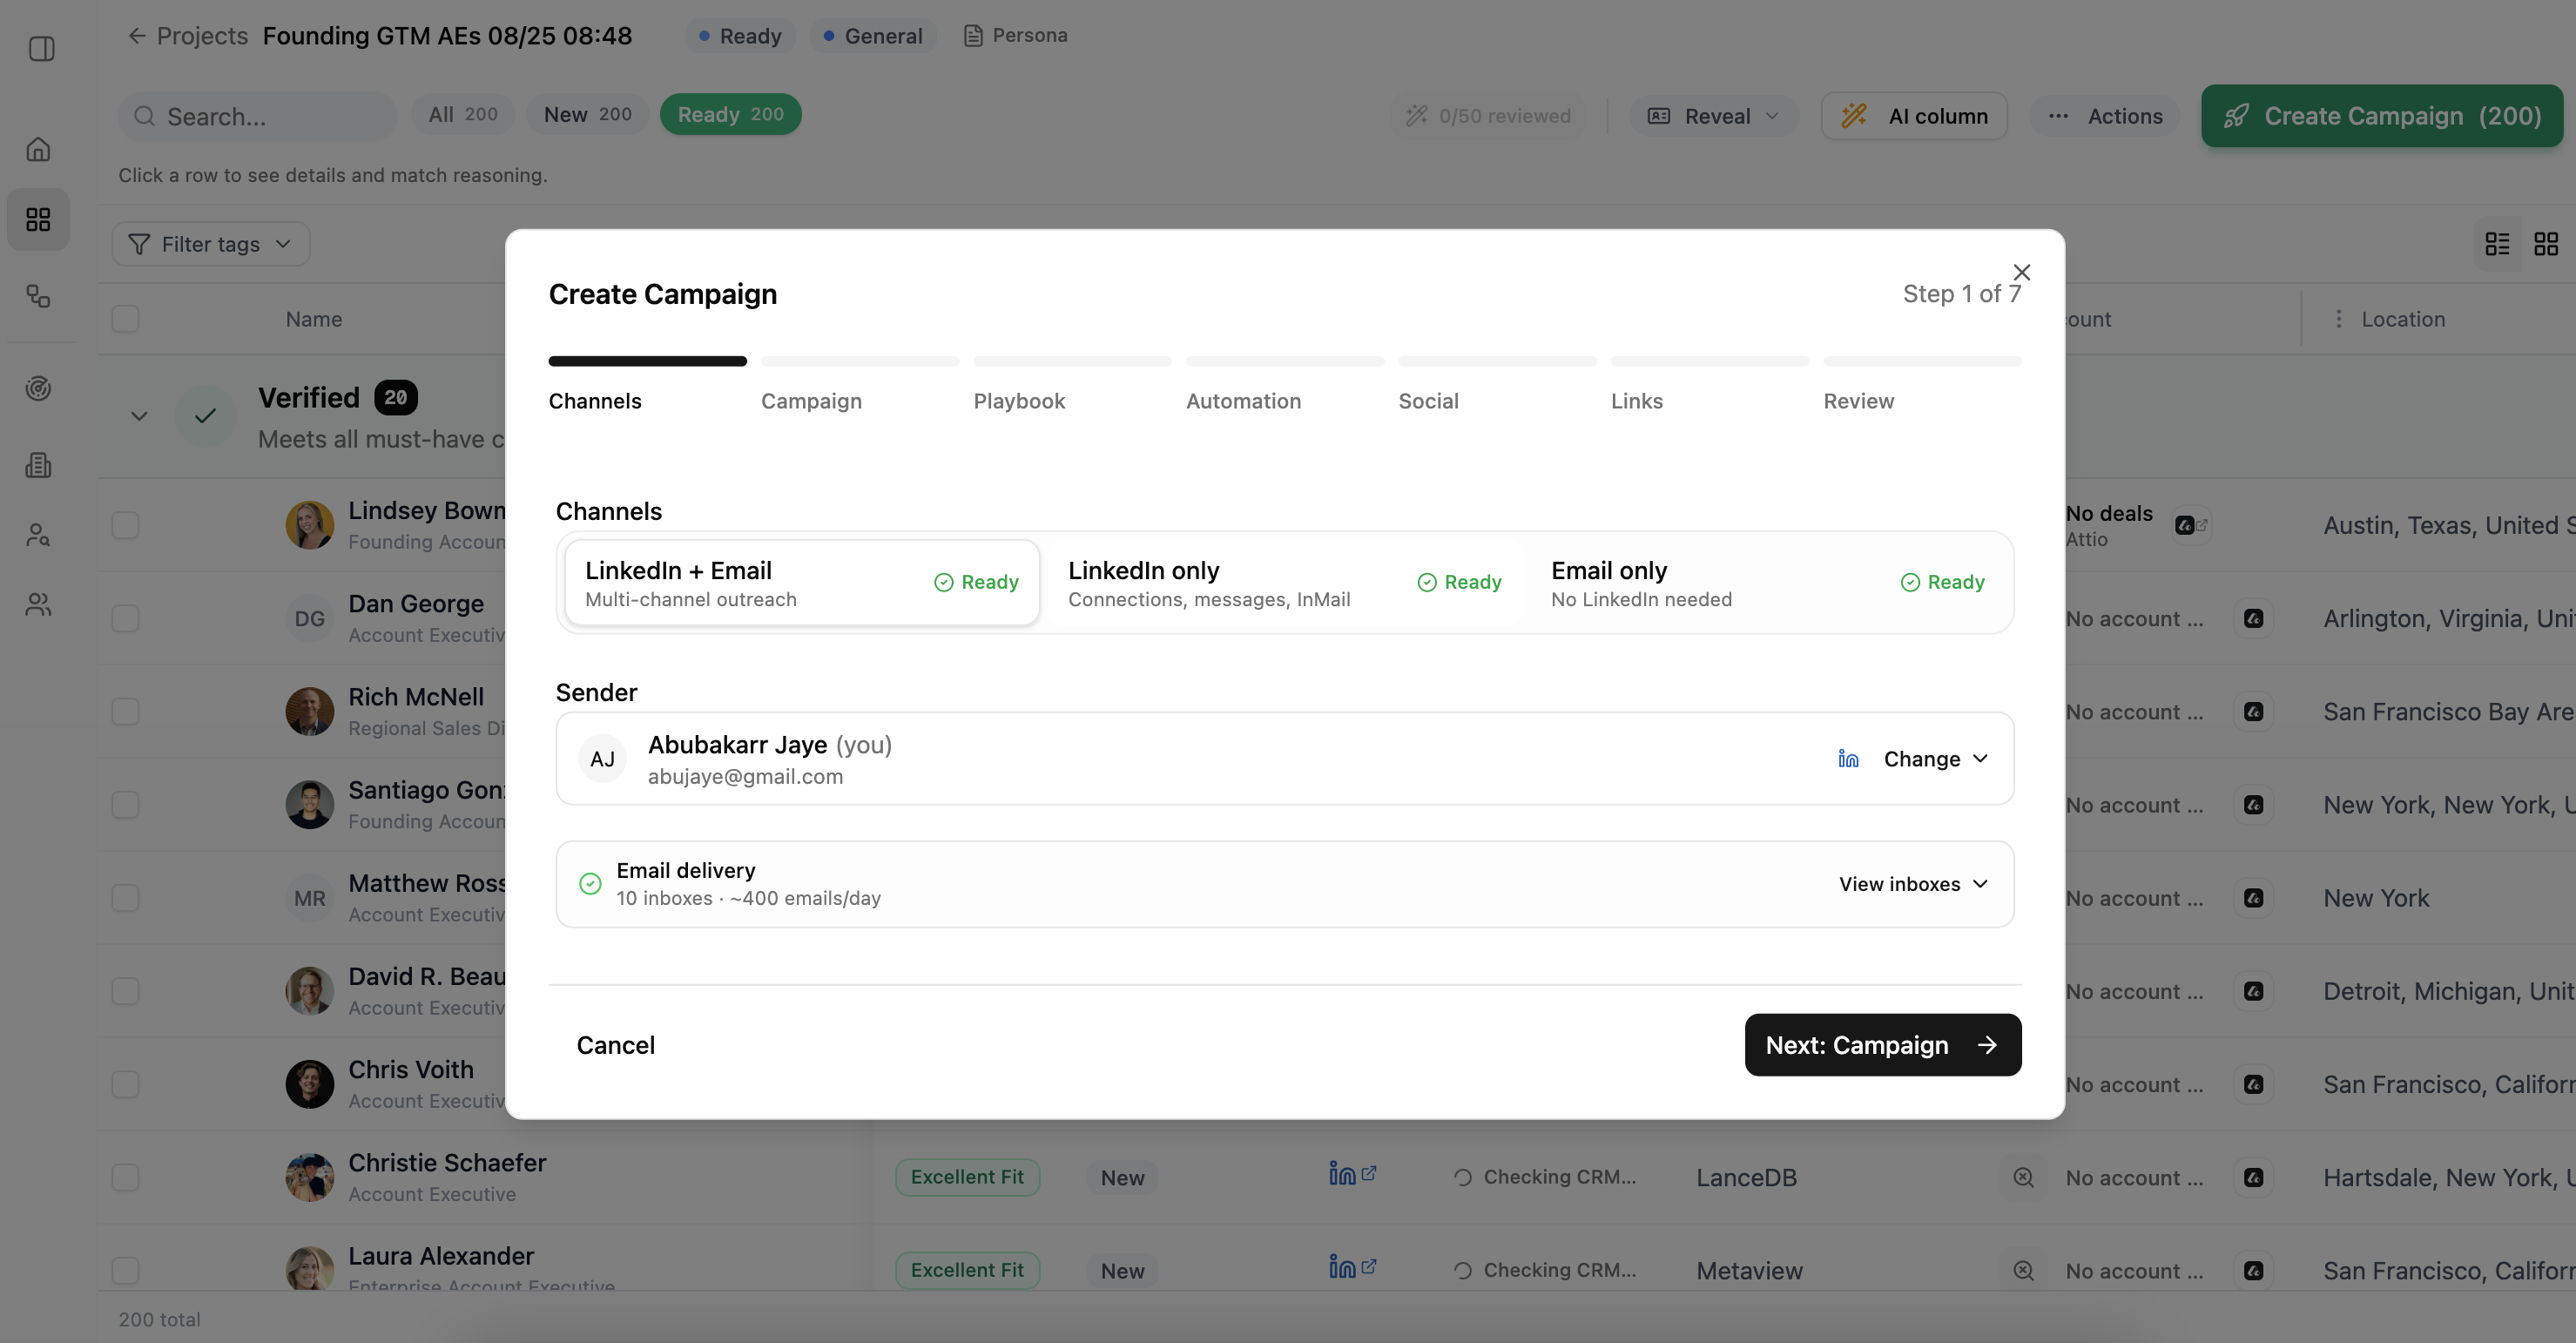Click the LinkedIn icon next to Change
The image size is (2576, 1343).
pyautogui.click(x=1848, y=759)
